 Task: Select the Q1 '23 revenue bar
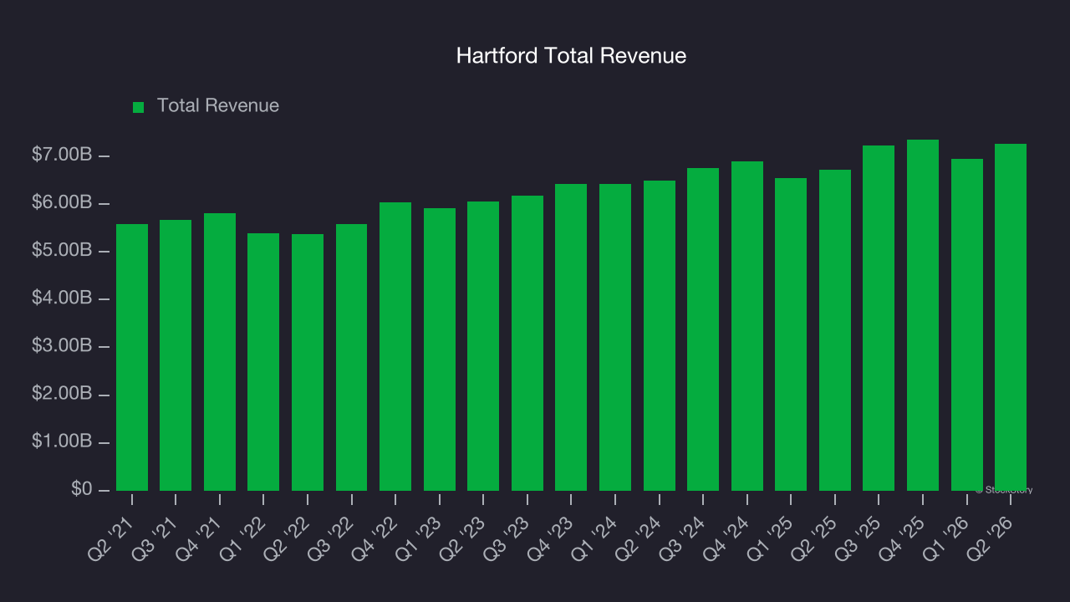[x=440, y=349]
